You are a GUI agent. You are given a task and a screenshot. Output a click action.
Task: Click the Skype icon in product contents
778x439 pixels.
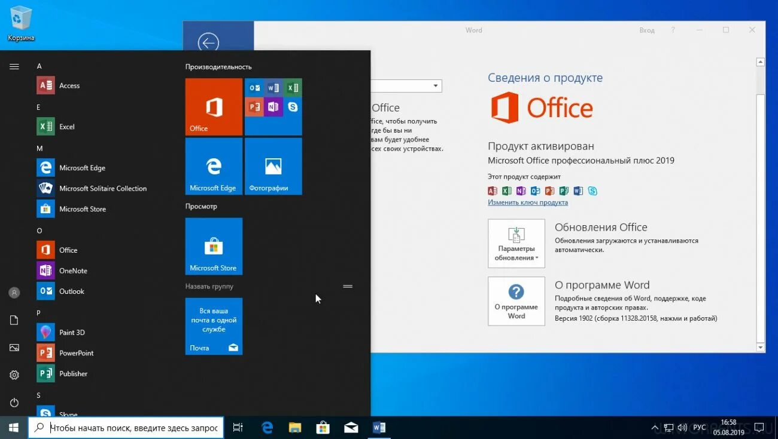coord(592,191)
